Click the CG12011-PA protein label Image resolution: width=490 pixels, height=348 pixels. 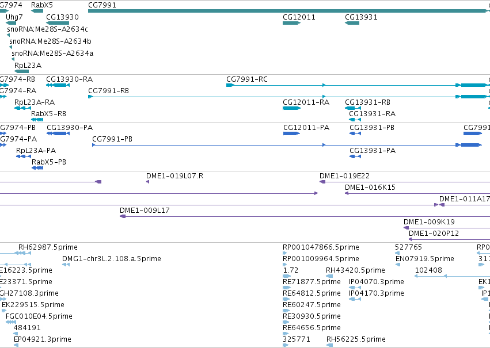pyautogui.click(x=306, y=128)
